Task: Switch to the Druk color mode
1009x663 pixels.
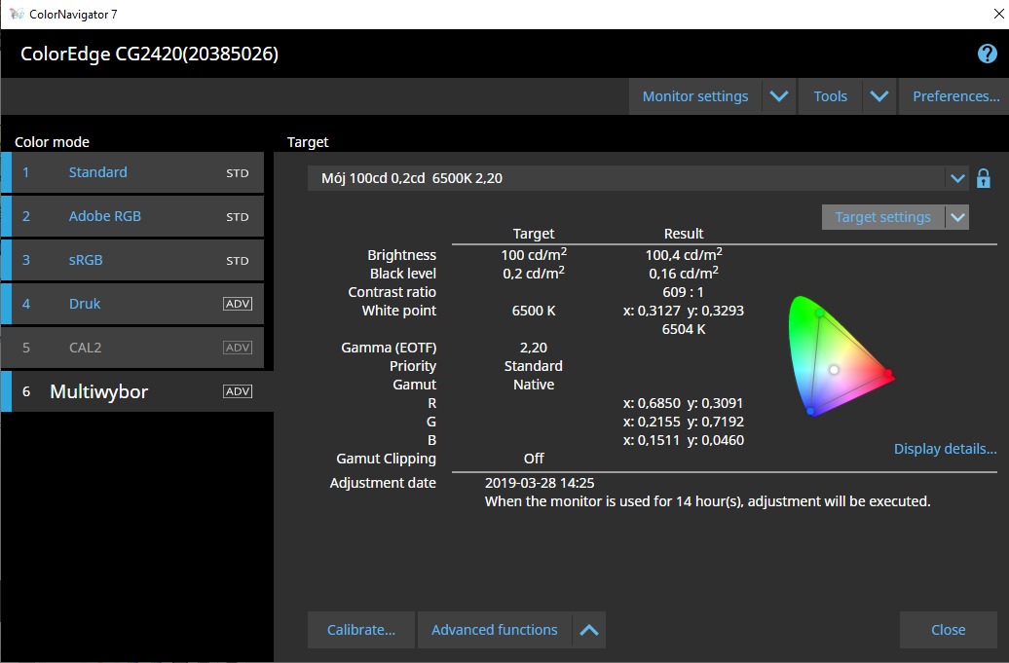Action: 85,304
